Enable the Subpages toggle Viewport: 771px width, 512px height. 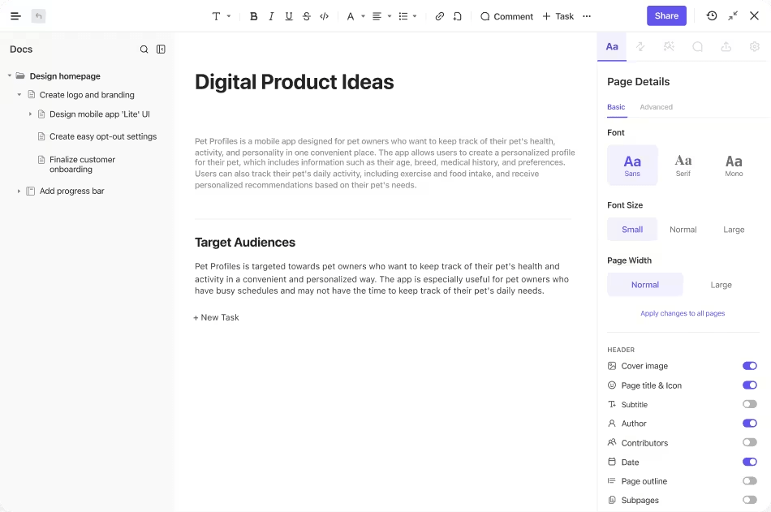tap(749, 500)
